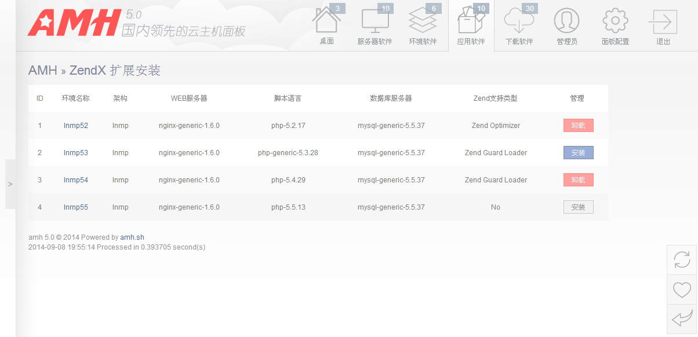Open 环境软件 layers icon

pyautogui.click(x=423, y=23)
